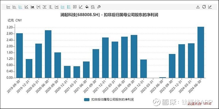Open the paint bucket fill color tool
Screen dimensions: 219x109
pyautogui.click(x=87, y=7)
